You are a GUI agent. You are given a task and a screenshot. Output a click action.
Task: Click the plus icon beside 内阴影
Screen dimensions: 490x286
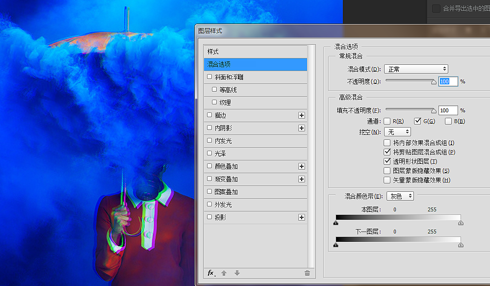[x=301, y=128]
